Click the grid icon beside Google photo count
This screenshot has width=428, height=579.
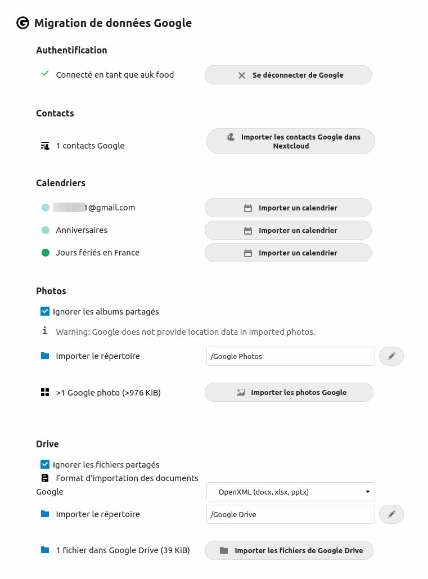45,392
